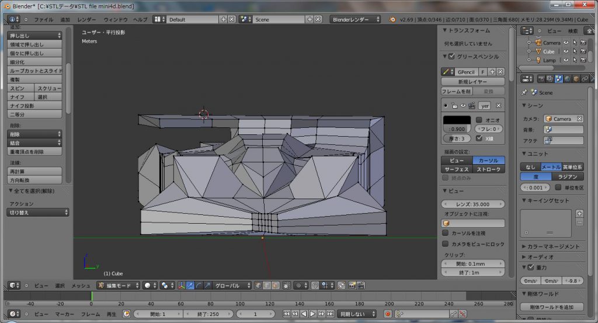Viewport: 598px width, 323px height.
Task: Open the playback sync mode dropdown
Action: pos(357,314)
